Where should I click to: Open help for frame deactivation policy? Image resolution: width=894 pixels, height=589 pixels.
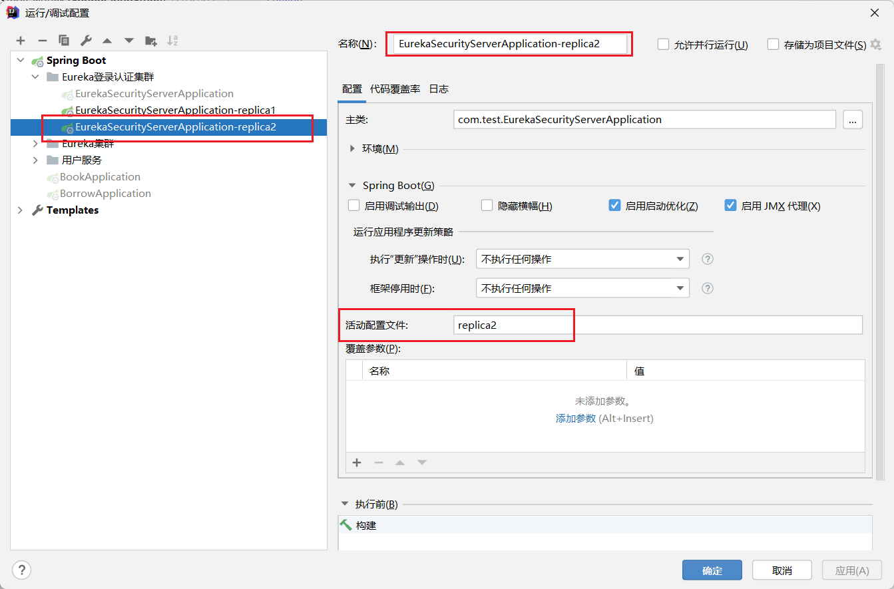pos(708,288)
